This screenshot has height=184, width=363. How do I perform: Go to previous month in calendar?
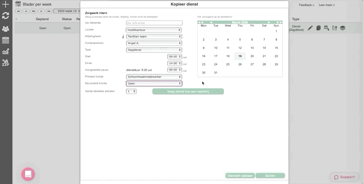pos(211,22)
